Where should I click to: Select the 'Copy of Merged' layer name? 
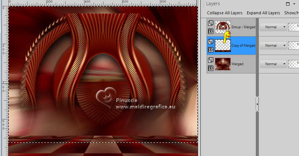tap(243, 46)
